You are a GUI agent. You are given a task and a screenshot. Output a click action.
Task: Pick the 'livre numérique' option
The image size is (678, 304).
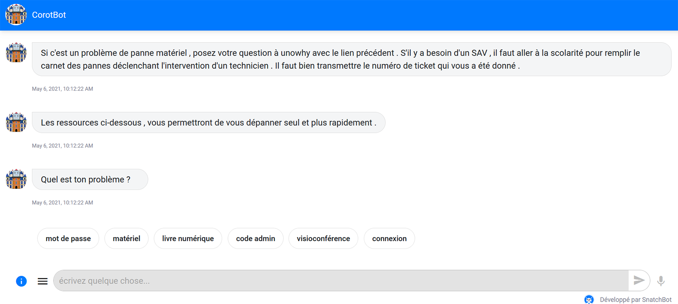pos(188,239)
